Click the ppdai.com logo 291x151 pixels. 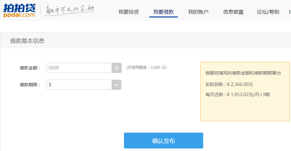pyautogui.click(x=19, y=10)
